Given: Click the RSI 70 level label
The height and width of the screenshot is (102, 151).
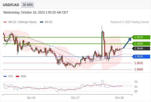Looking at the screenshot, I should pos(136,82).
